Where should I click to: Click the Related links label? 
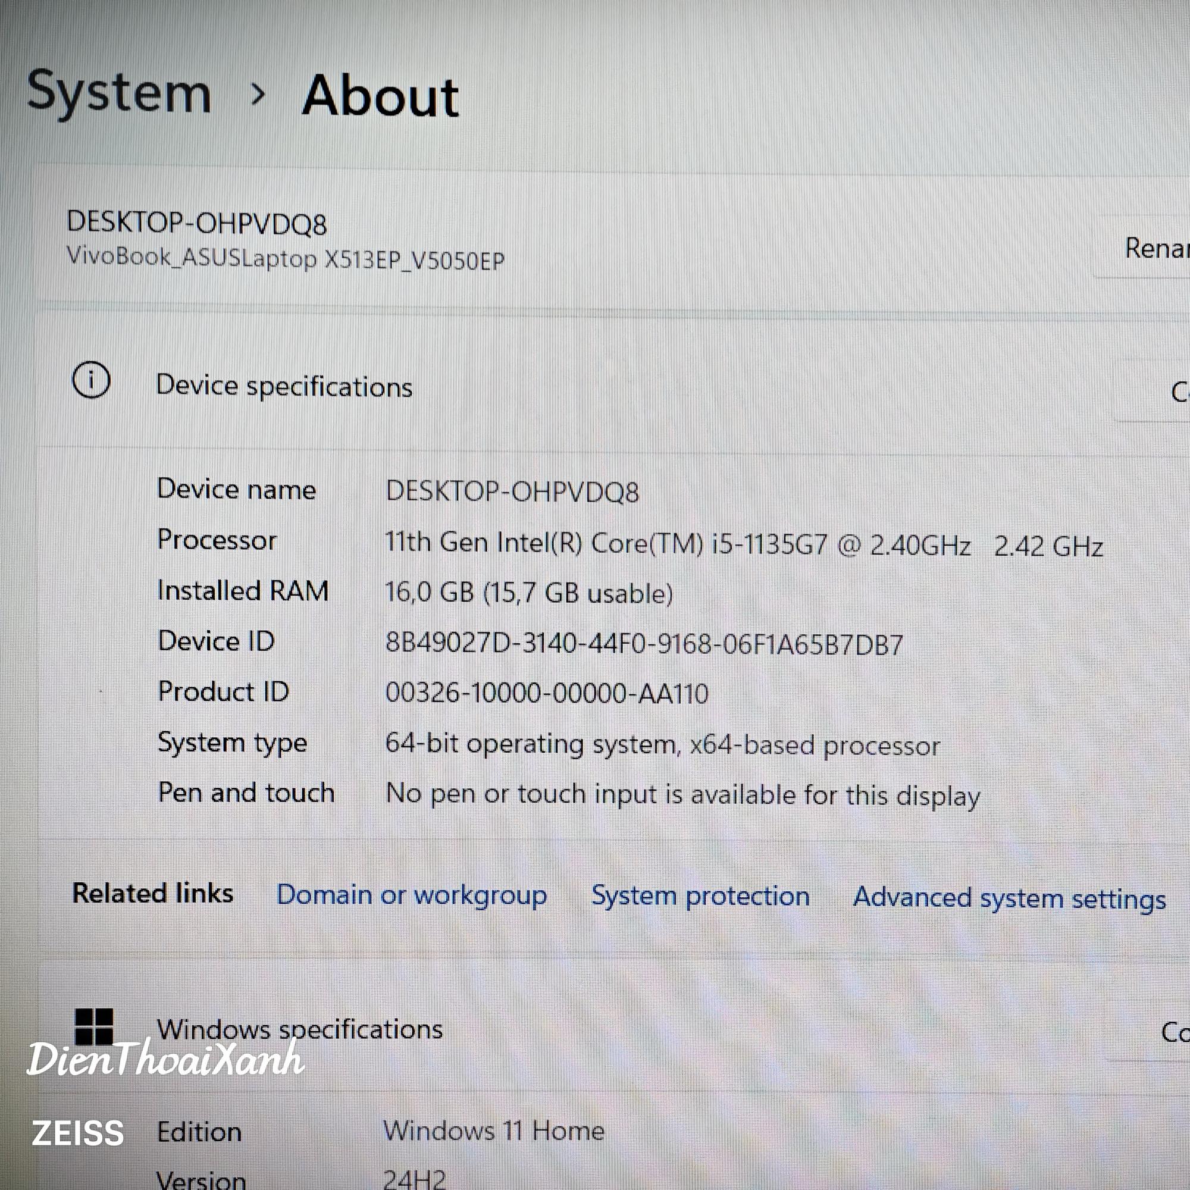(x=153, y=893)
